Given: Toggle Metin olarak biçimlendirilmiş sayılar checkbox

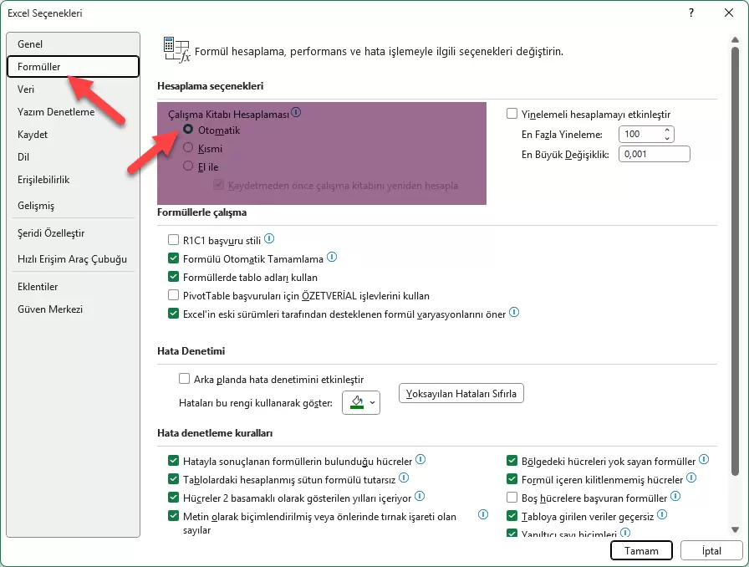Looking at the screenshot, I should (x=173, y=516).
